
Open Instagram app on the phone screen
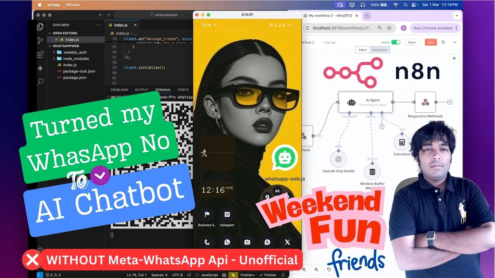point(227,215)
